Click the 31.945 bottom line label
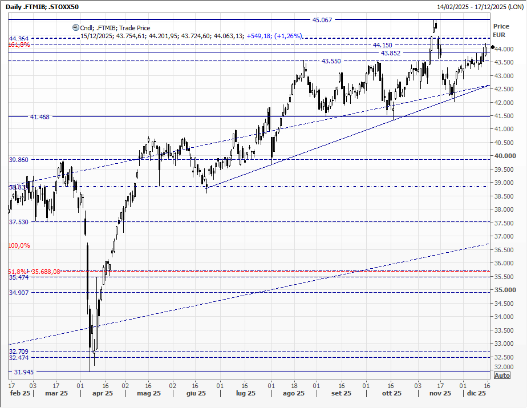The height and width of the screenshot is (408, 527). (x=24, y=372)
